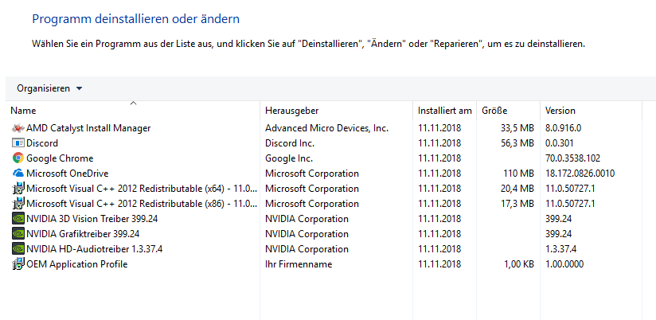Click the Microsoft OneDrive cloud icon
This screenshot has width=656, height=320.
point(18,174)
